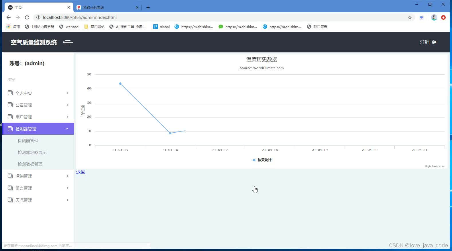Image resolution: width=452 pixels, height=251 pixels.
Task: Collapse the 检测器管理 chevron
Action: coord(67,129)
